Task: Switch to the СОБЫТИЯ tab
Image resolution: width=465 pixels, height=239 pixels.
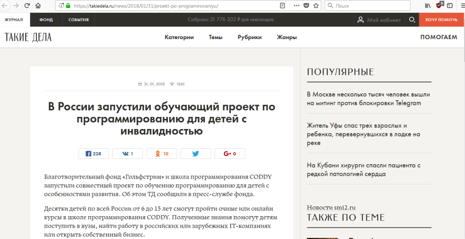Action: [79, 20]
